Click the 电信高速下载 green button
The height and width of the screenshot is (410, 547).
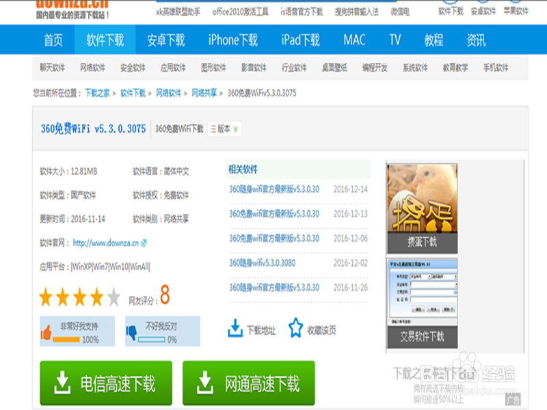106,383
